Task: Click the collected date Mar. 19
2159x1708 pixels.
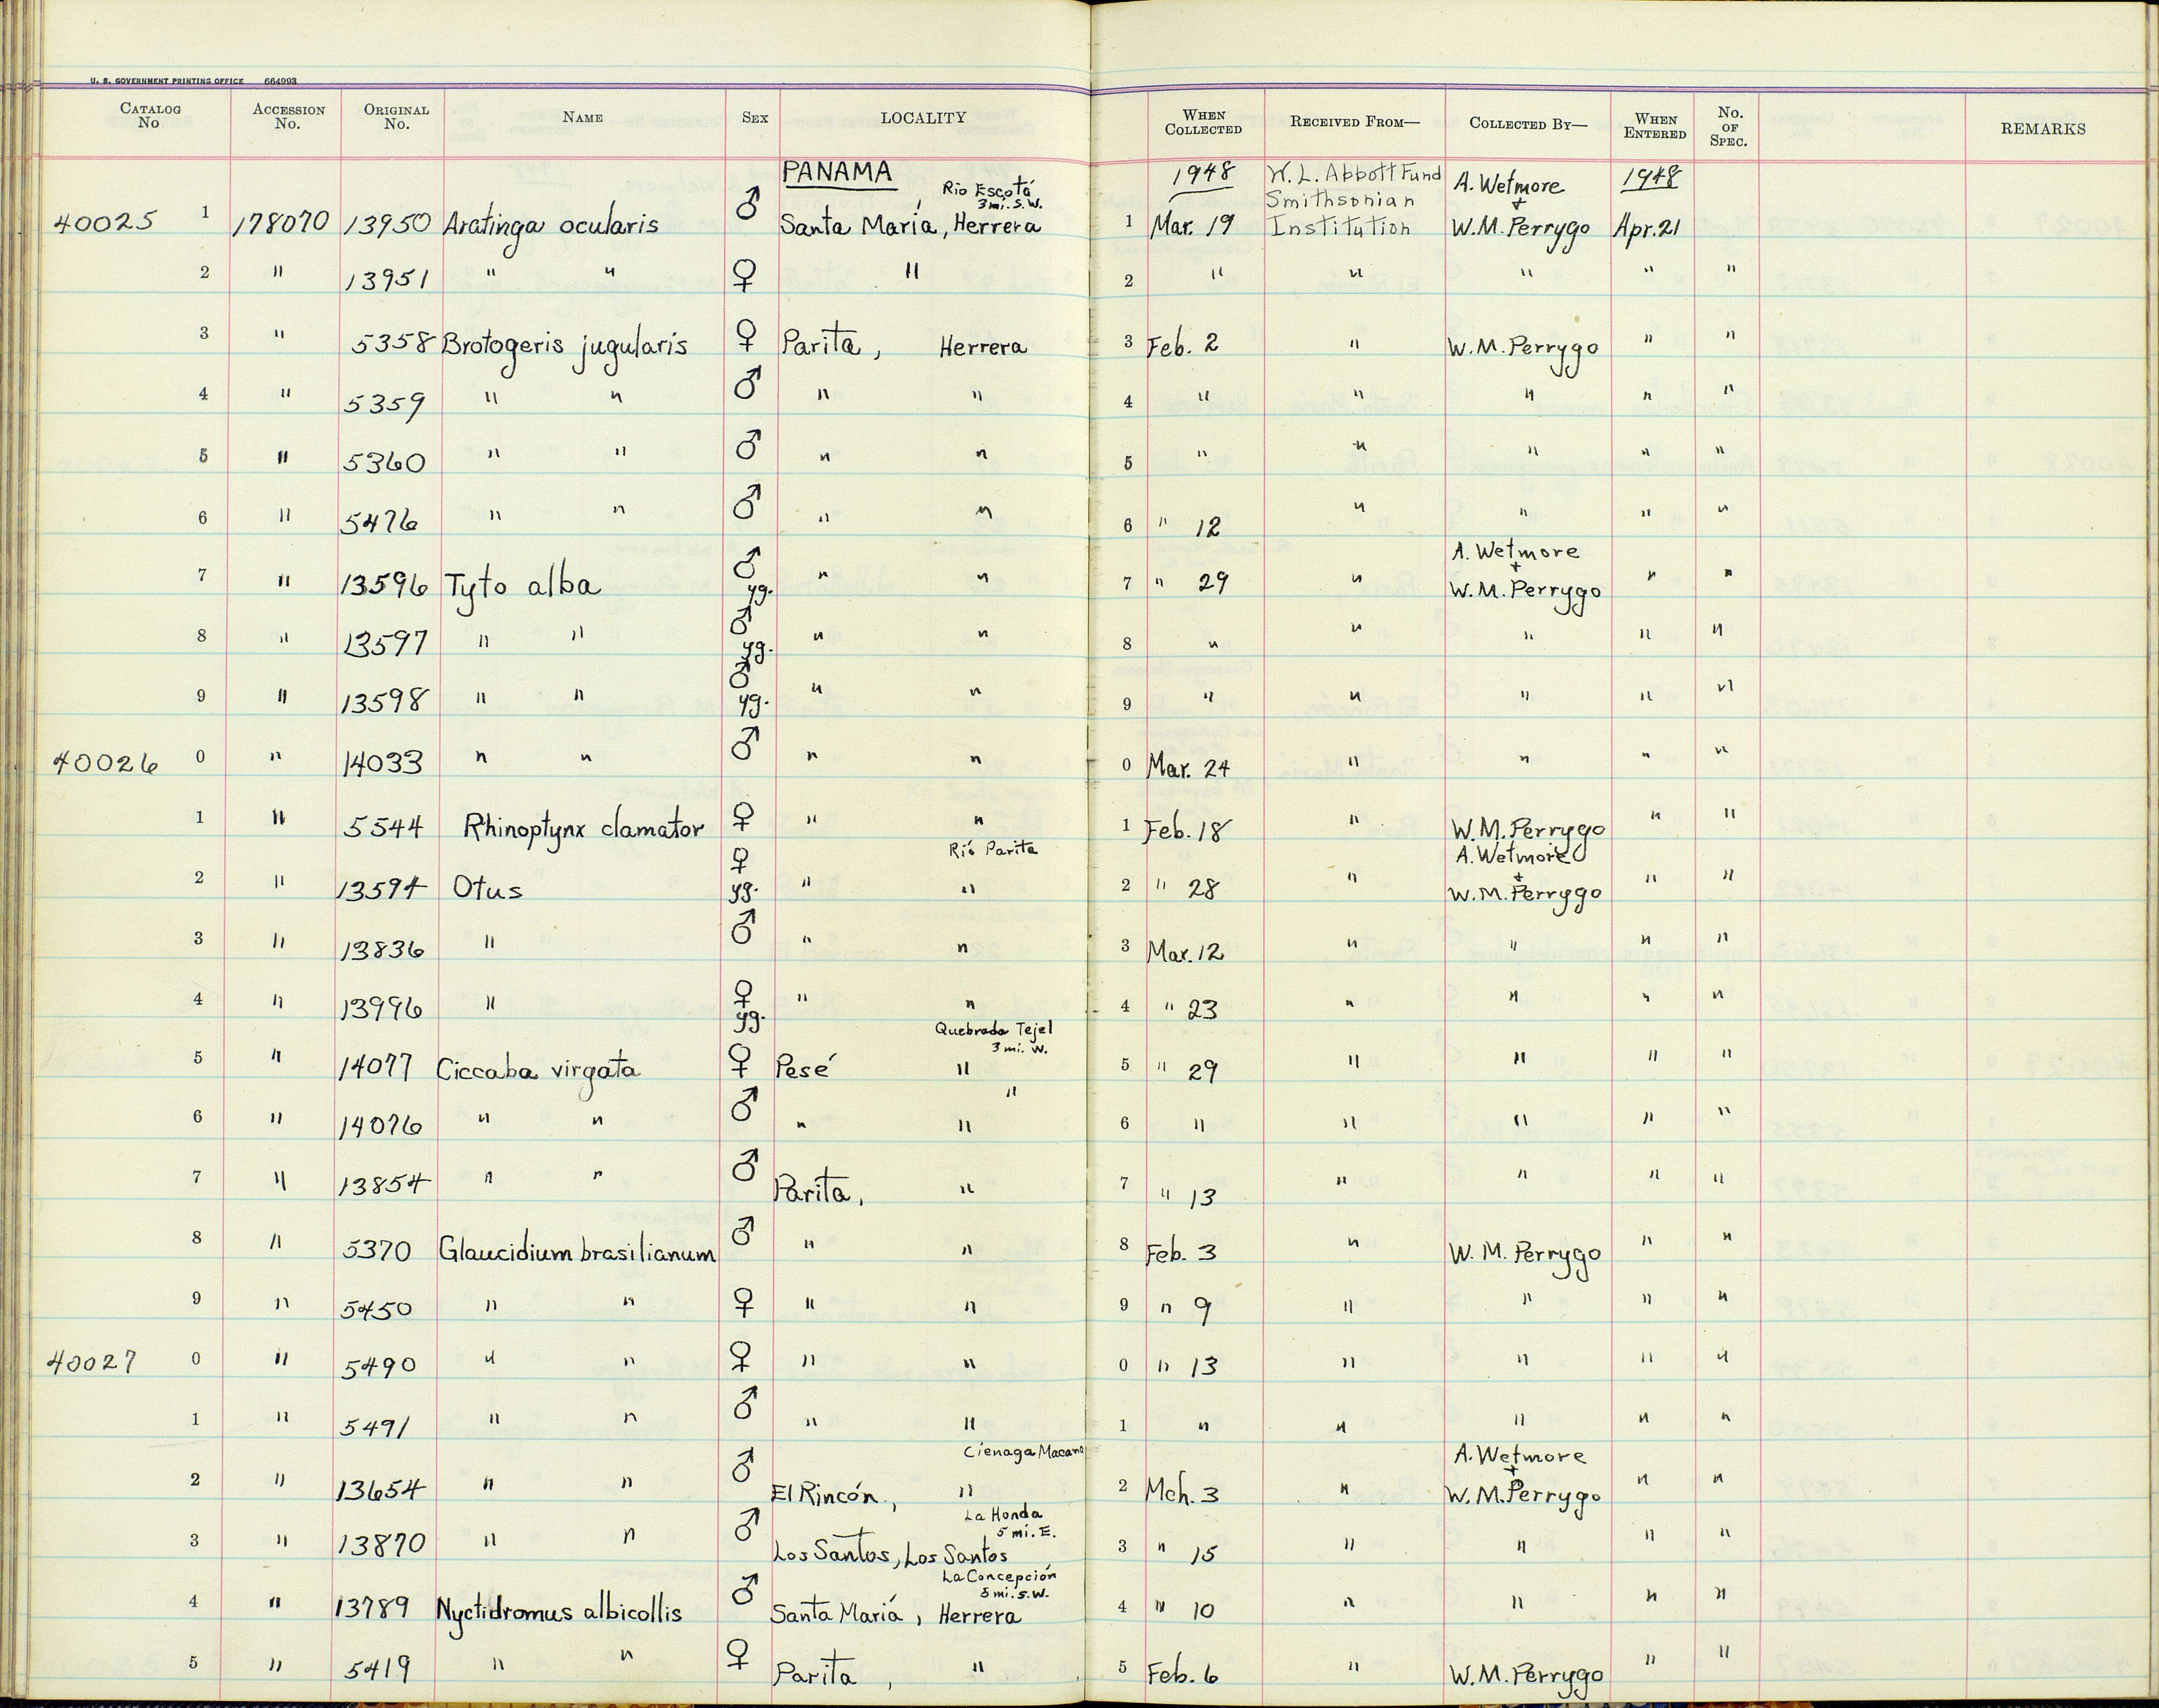Action: click(x=1192, y=223)
